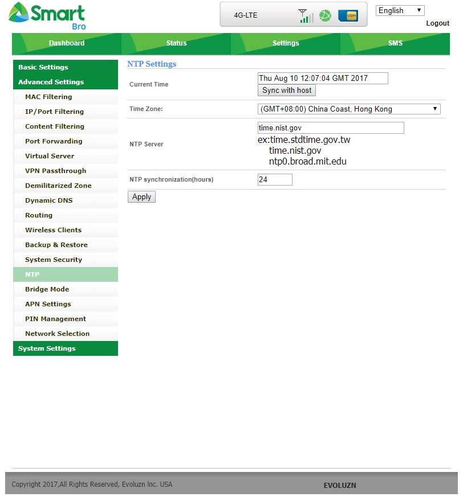Open MAC Filtering page
This screenshot has width=463, height=501.
[66, 97]
